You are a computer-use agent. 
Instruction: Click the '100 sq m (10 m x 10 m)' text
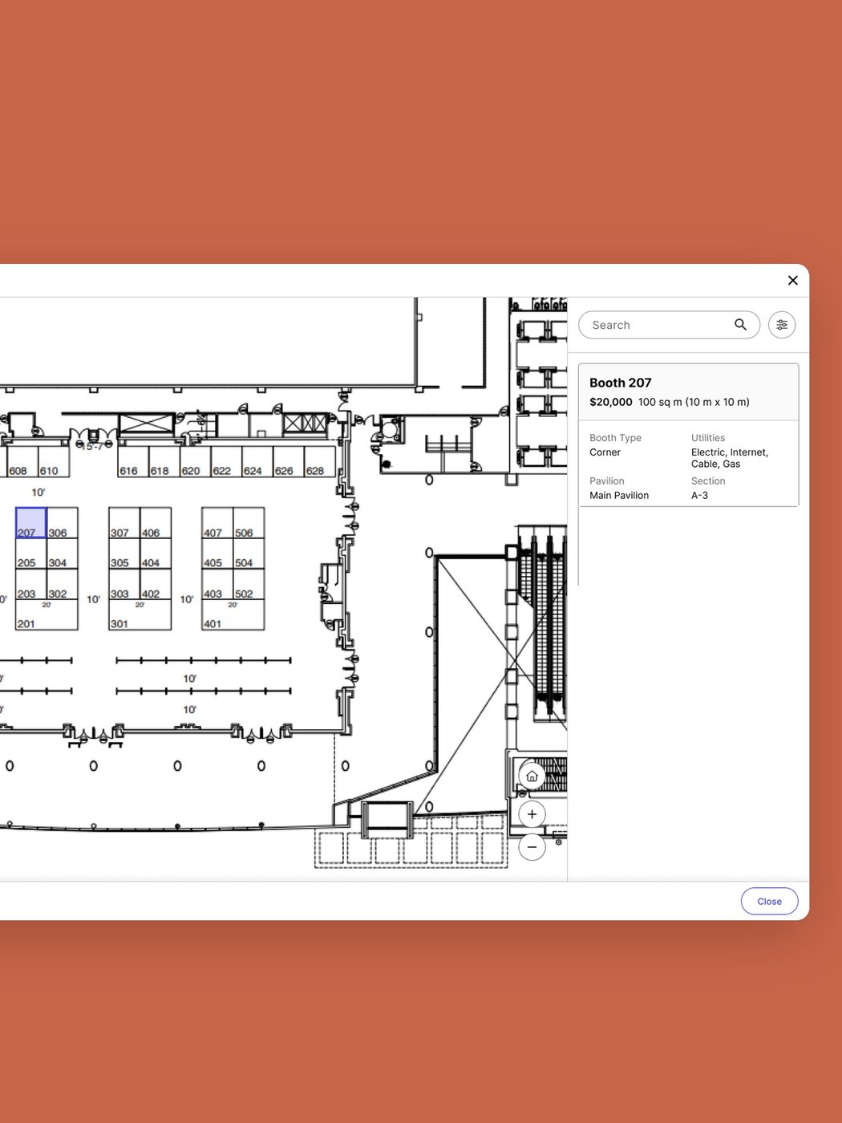(x=694, y=402)
